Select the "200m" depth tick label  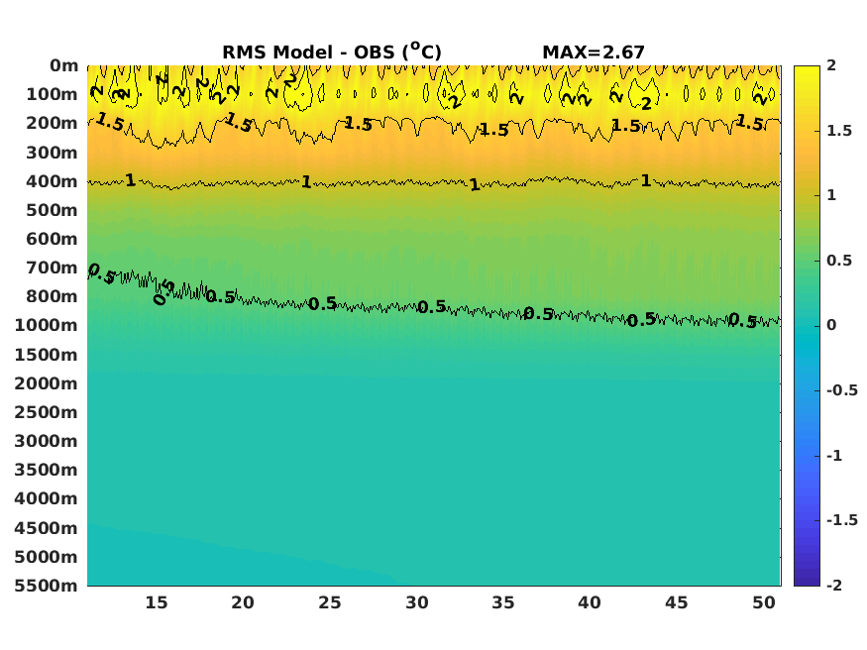[x=52, y=123]
